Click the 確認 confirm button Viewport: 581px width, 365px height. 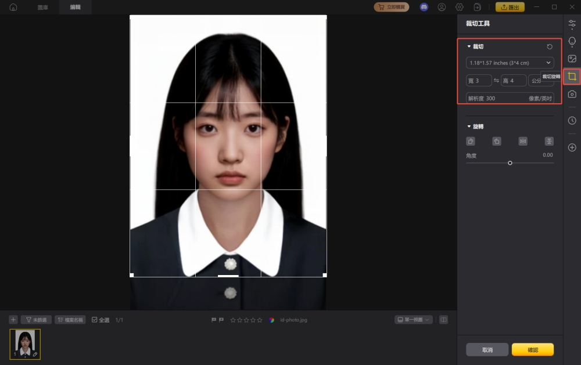pyautogui.click(x=532, y=349)
